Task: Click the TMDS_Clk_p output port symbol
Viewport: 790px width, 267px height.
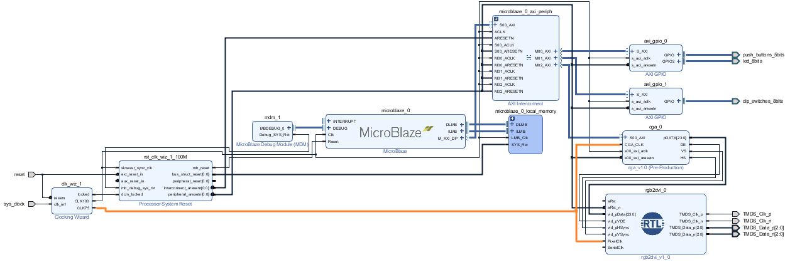Action: coord(736,214)
